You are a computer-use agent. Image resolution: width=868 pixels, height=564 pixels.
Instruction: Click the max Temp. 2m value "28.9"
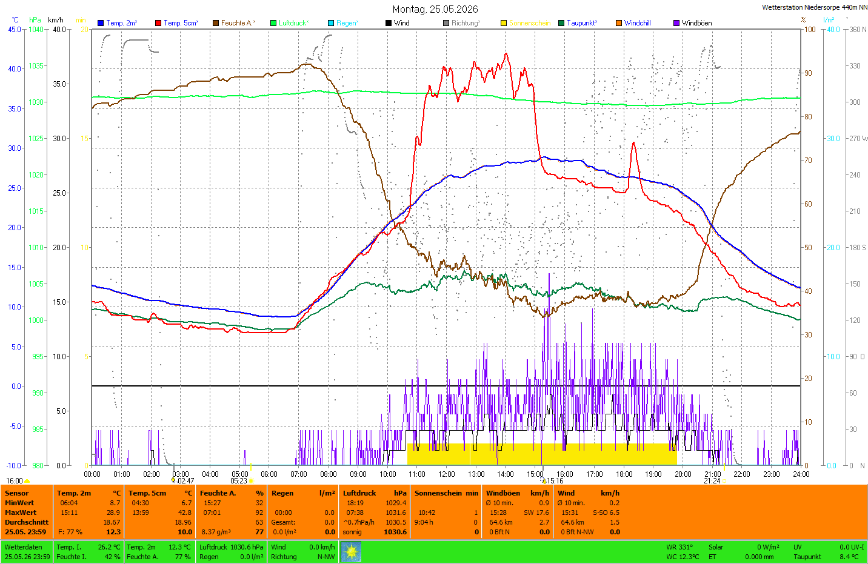[x=113, y=513]
